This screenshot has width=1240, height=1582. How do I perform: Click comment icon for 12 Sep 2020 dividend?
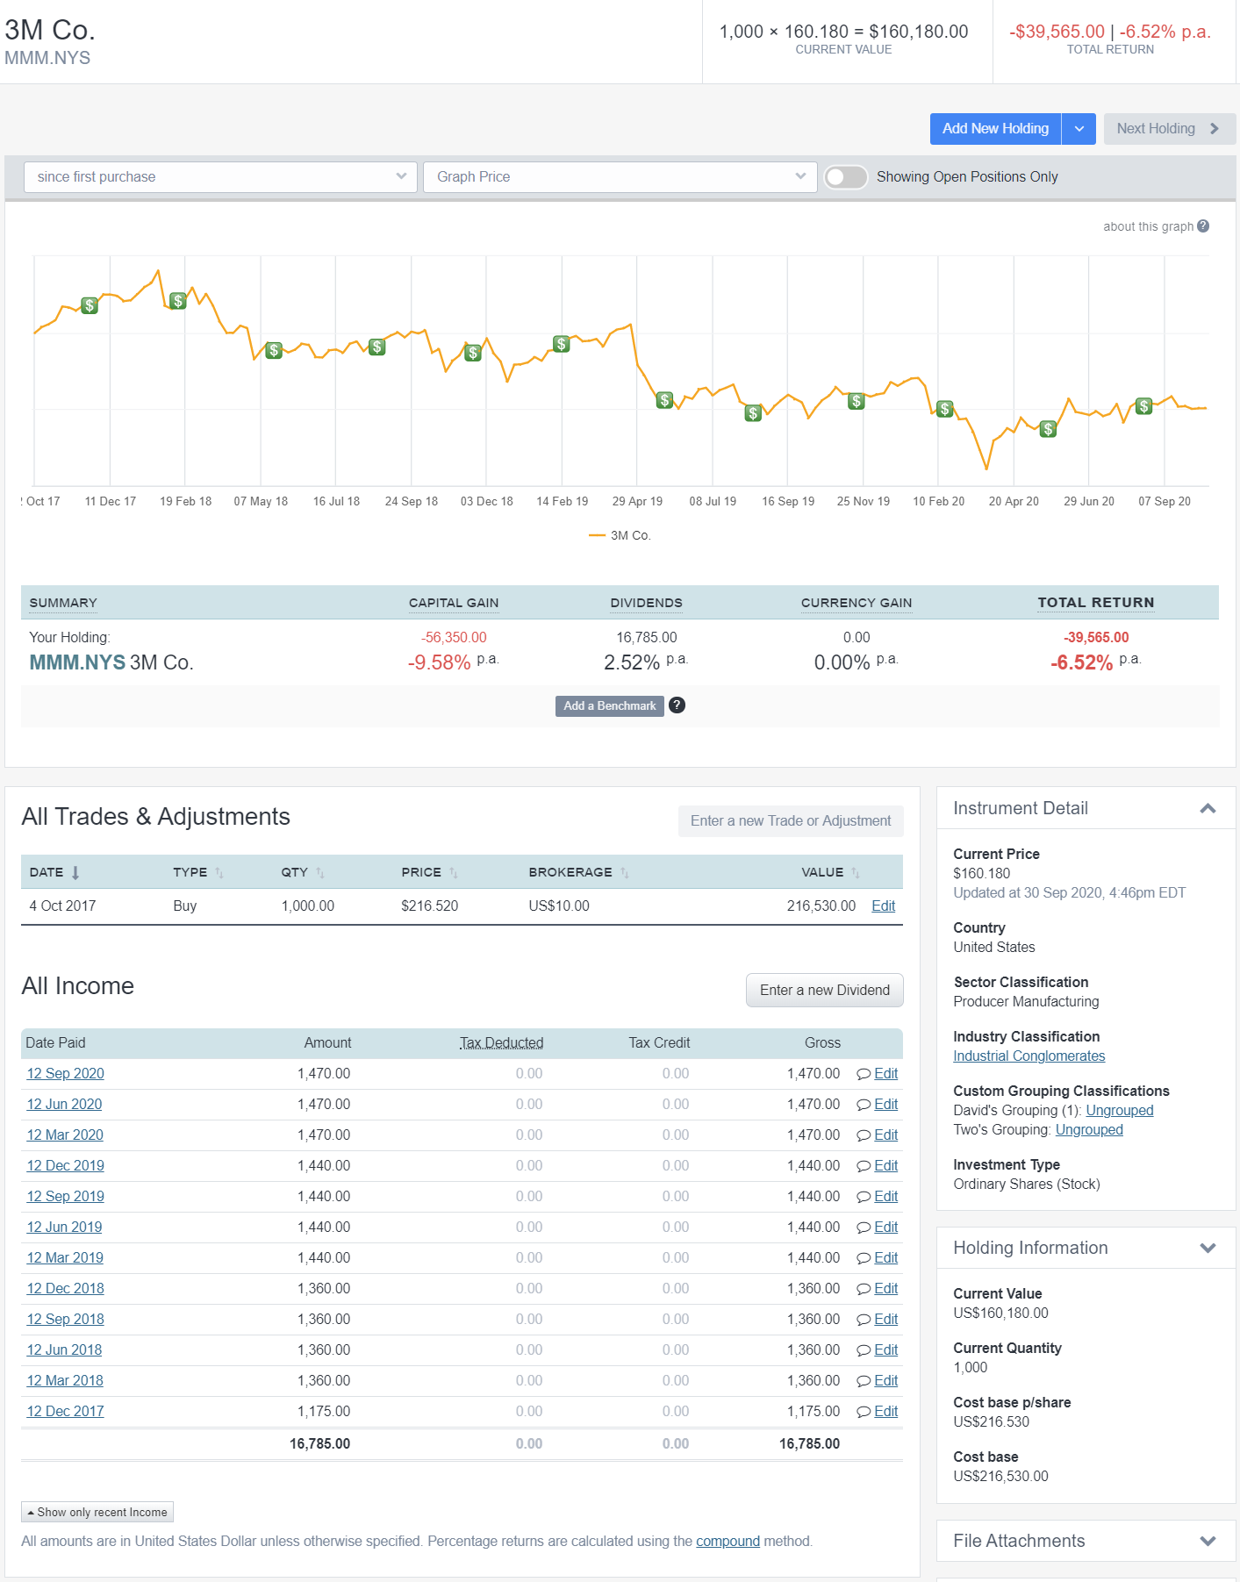pyautogui.click(x=864, y=1074)
